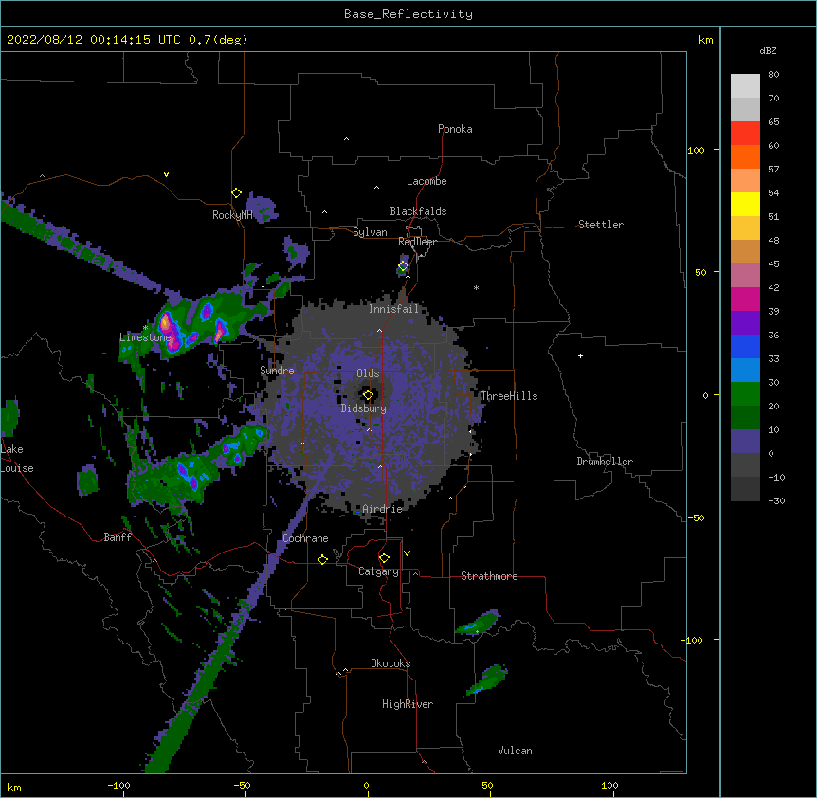Viewport: 817px width, 798px height.
Task: Click the Calgary city label
Action: click(378, 571)
